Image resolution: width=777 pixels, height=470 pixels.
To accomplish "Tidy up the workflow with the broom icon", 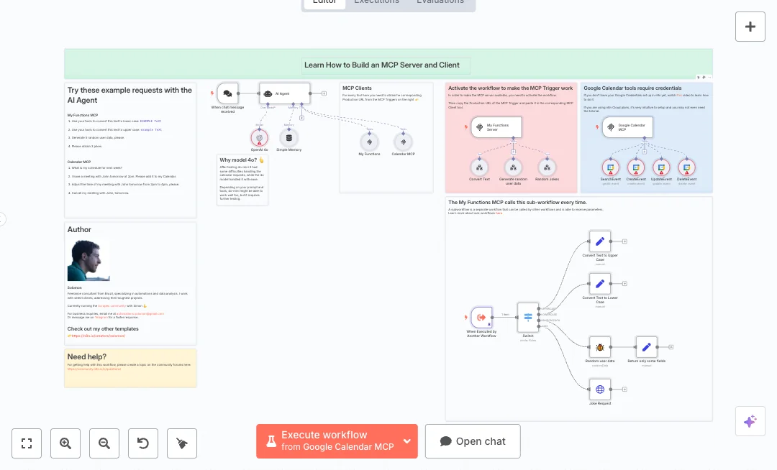I will tap(182, 443).
